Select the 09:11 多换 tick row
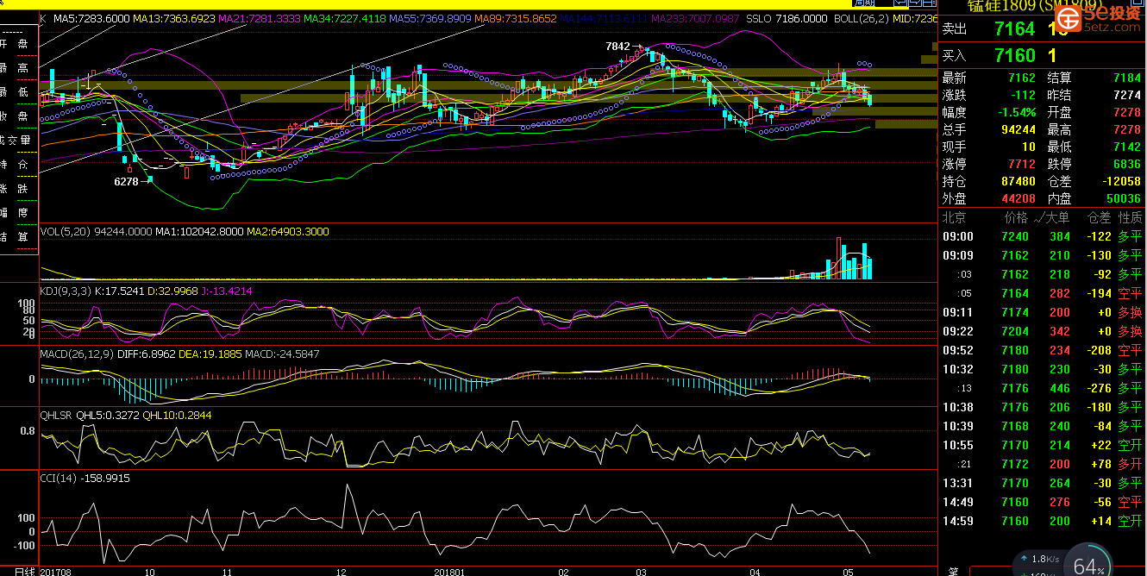The height and width of the screenshot is (576, 1147). click(1042, 312)
